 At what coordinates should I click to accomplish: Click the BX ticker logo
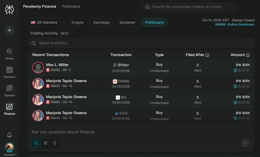click(x=118, y=97)
